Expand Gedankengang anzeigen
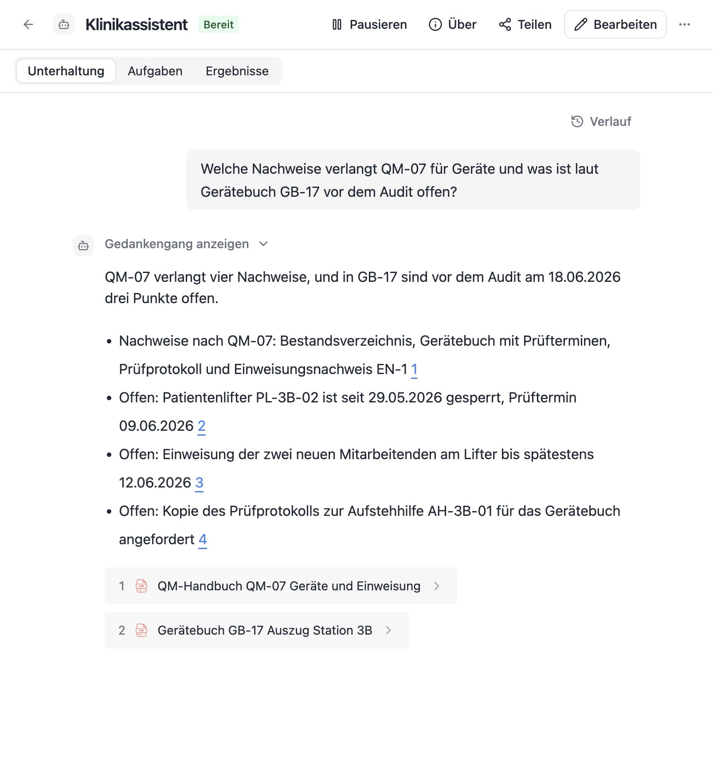Image resolution: width=713 pixels, height=780 pixels. 186,244
